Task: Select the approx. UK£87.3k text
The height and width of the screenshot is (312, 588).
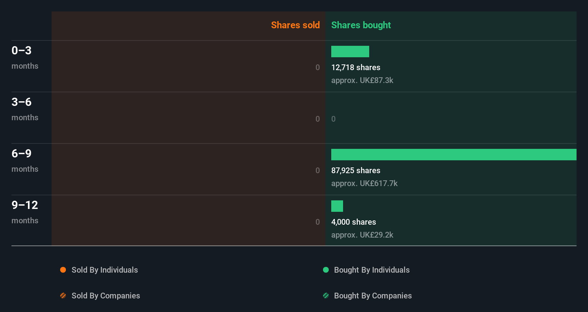Action: [362, 81]
